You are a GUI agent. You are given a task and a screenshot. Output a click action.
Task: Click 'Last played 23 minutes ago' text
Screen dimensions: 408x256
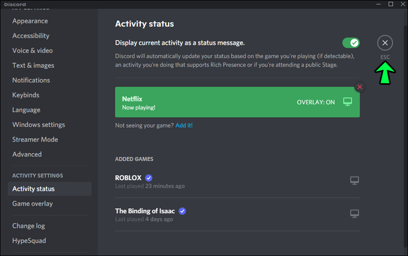pos(150,186)
